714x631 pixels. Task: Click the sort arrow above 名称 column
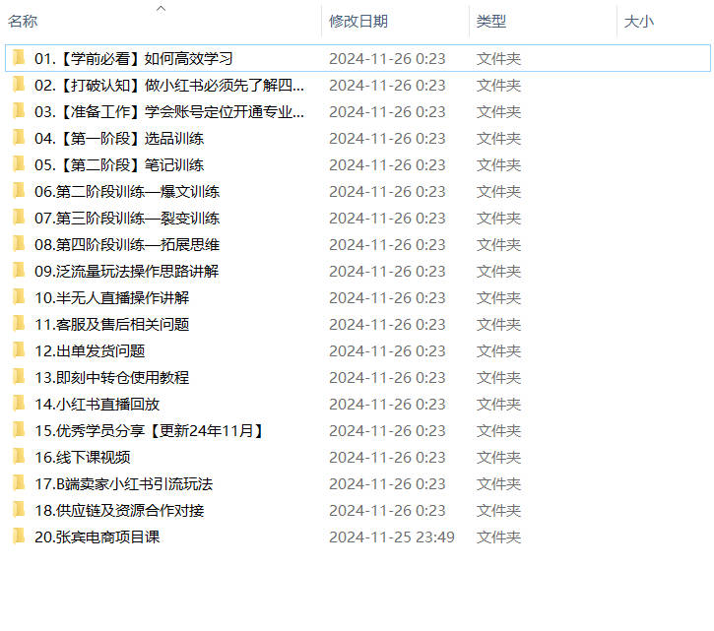[x=161, y=8]
